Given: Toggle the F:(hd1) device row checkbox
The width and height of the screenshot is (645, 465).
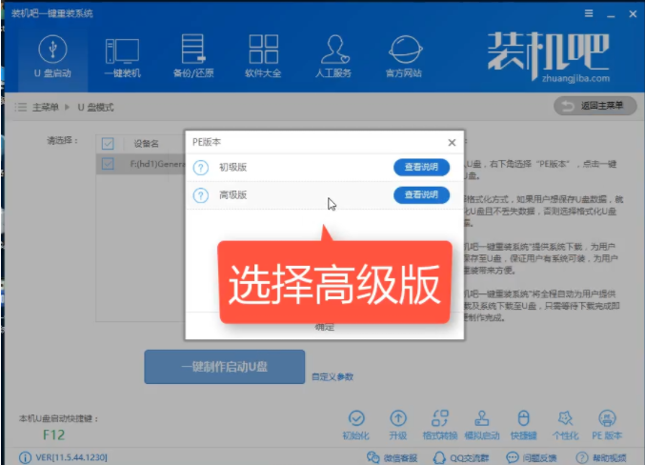Looking at the screenshot, I should (x=108, y=164).
